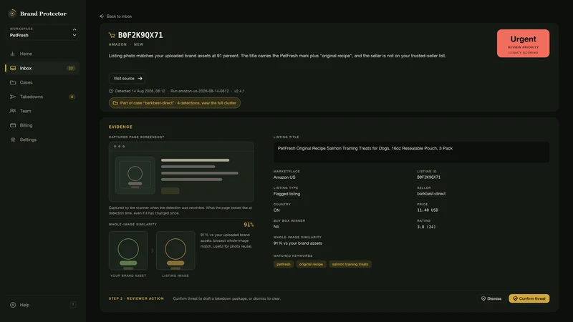
Task: Click Confirm threat button
Action: point(529,298)
